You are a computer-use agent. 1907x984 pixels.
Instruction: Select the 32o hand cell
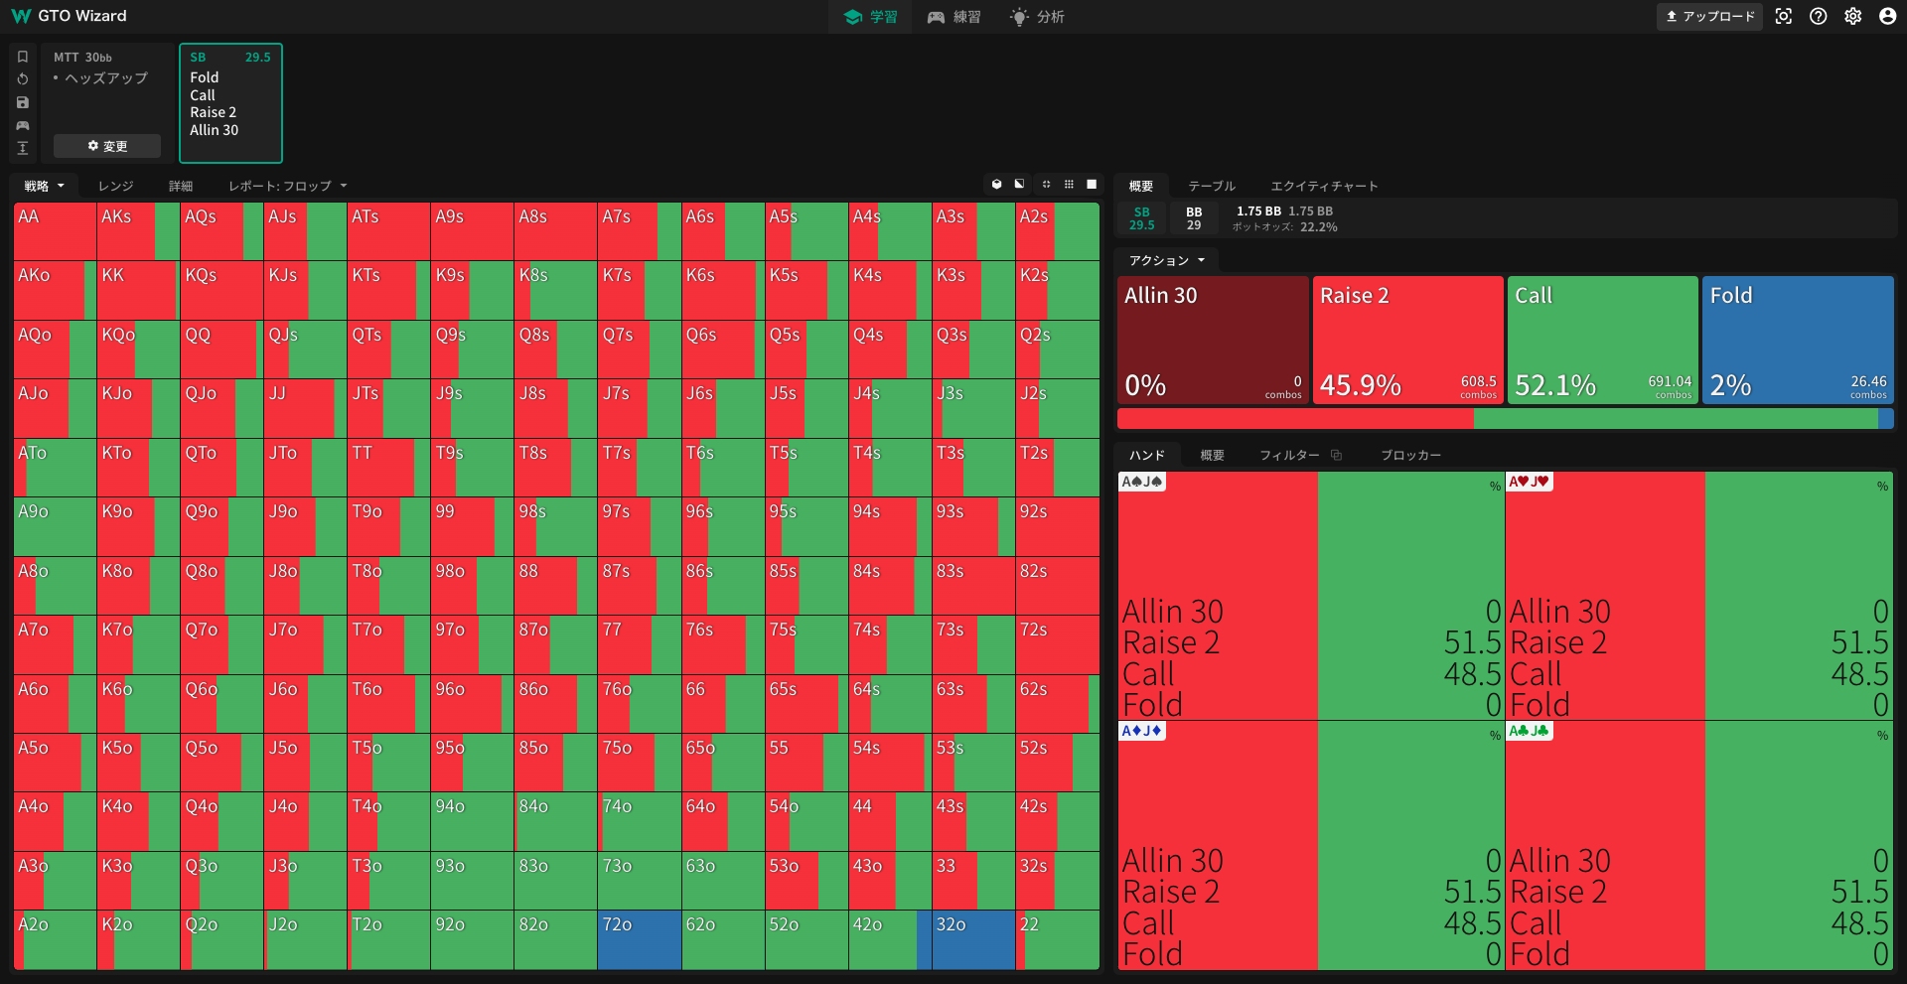973,939
